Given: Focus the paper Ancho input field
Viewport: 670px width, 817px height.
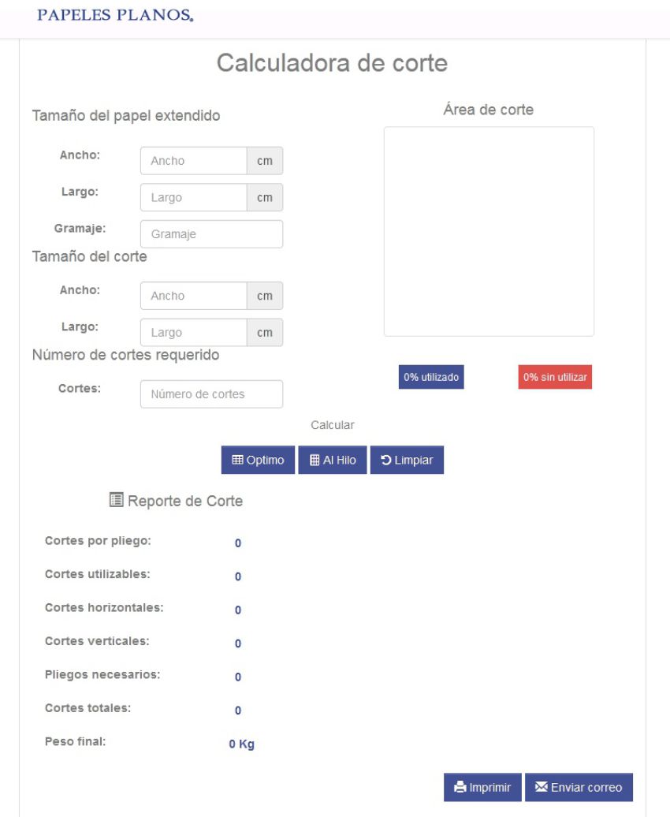Looking at the screenshot, I should pyautogui.click(x=194, y=161).
